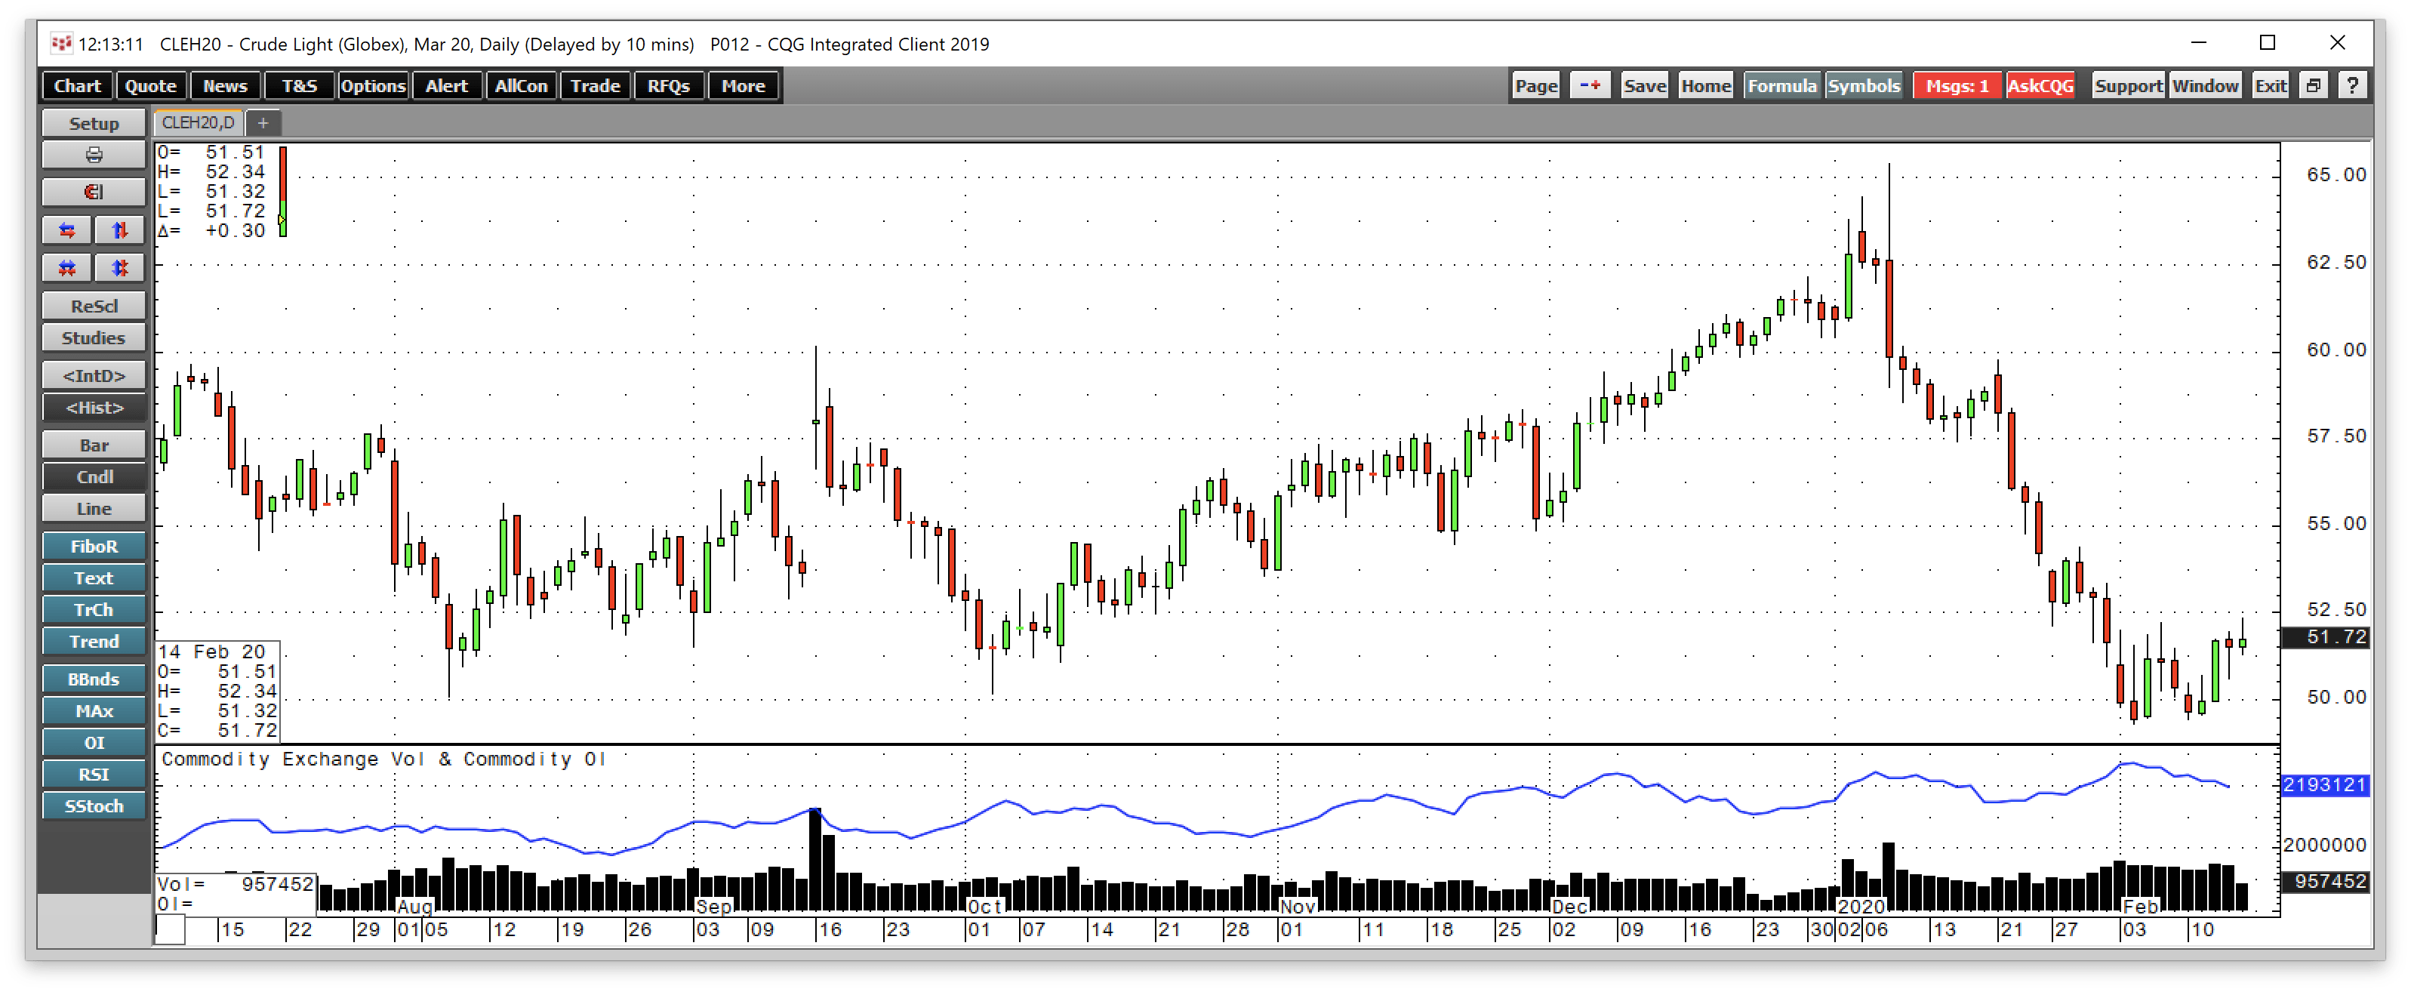Open the Page menu
The width and height of the screenshot is (2411, 992).
click(1536, 86)
